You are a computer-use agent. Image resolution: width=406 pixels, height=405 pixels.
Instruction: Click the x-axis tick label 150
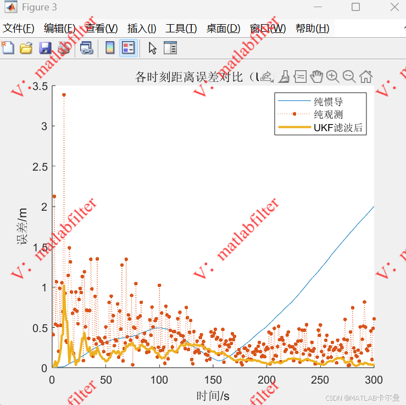(213, 380)
